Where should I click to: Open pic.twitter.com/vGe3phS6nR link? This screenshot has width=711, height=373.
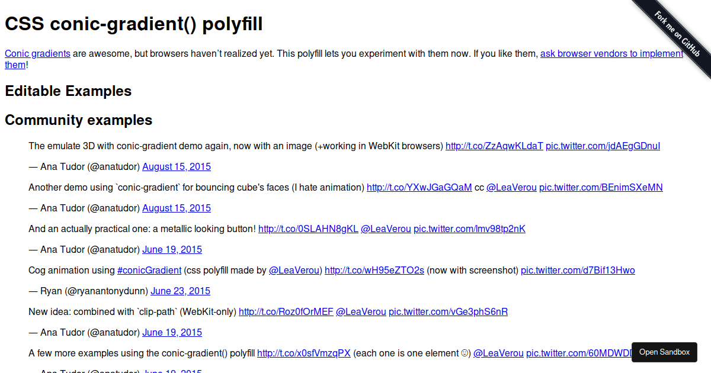point(448,312)
